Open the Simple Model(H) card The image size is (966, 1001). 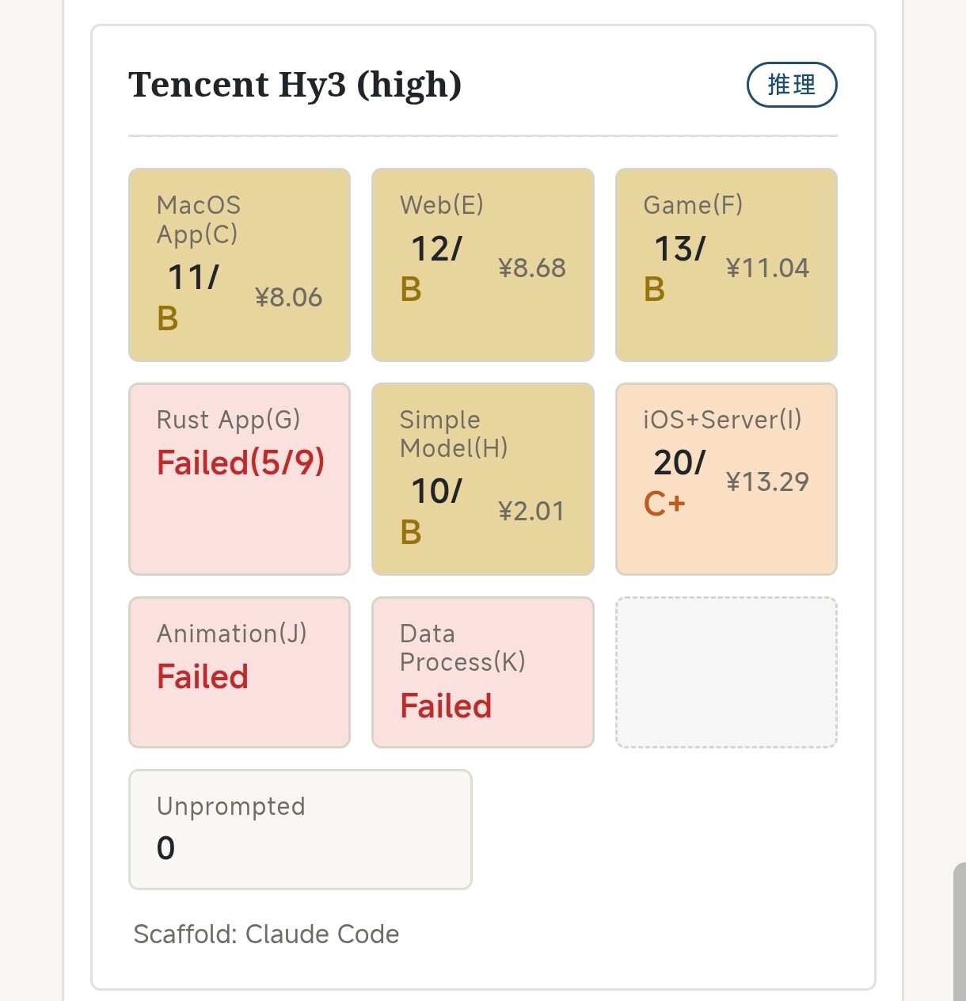[x=483, y=479]
